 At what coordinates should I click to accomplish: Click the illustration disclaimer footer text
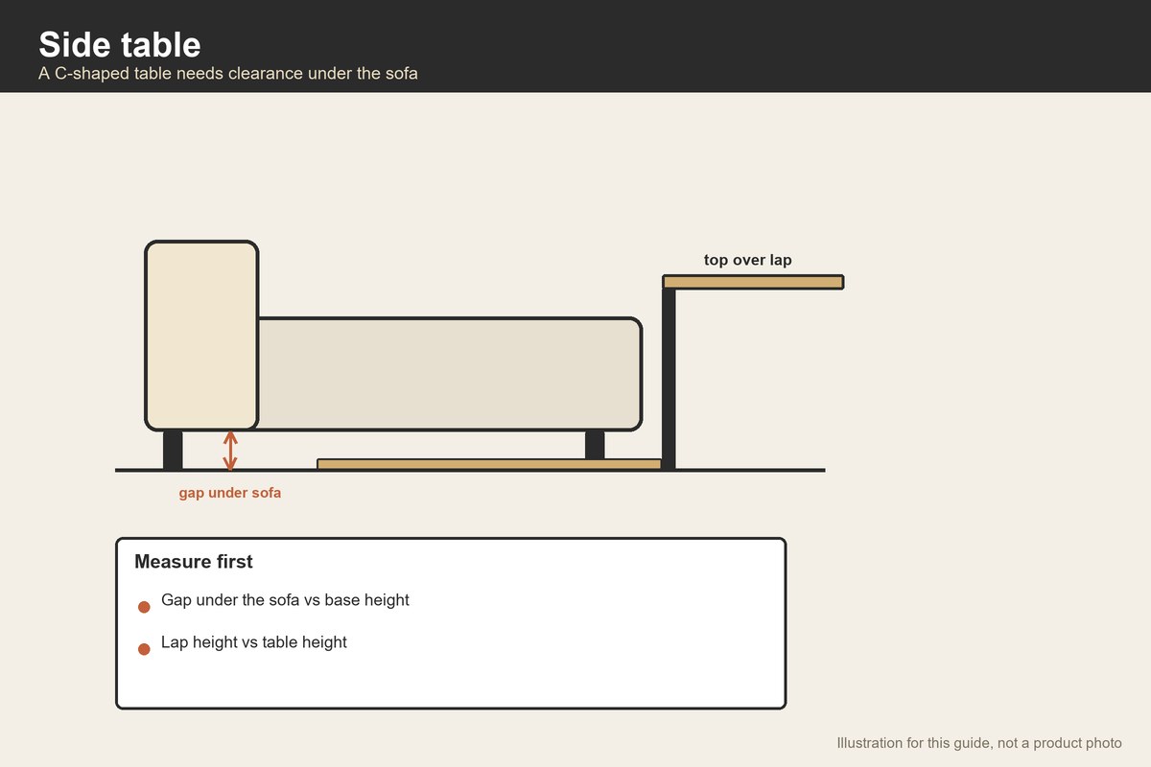click(x=979, y=743)
